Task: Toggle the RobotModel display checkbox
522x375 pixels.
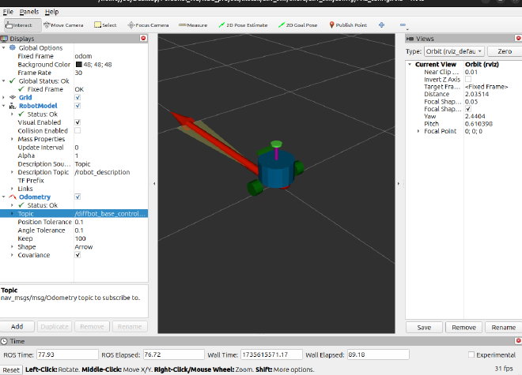Action: point(78,106)
